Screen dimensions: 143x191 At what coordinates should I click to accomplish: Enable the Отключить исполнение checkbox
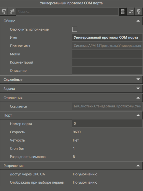pos(75,29)
